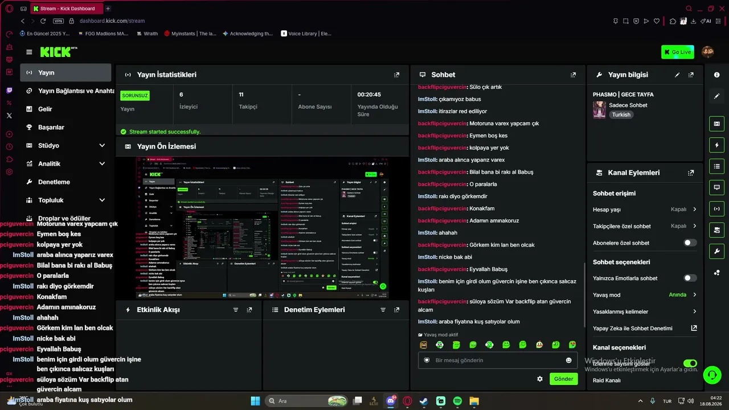Open Denetleme in the sidebar
The height and width of the screenshot is (410, 729).
coord(65,182)
